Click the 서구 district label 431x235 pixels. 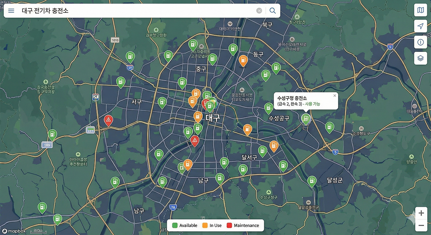[137, 101]
